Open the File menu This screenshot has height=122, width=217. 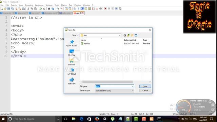click(2, 5)
